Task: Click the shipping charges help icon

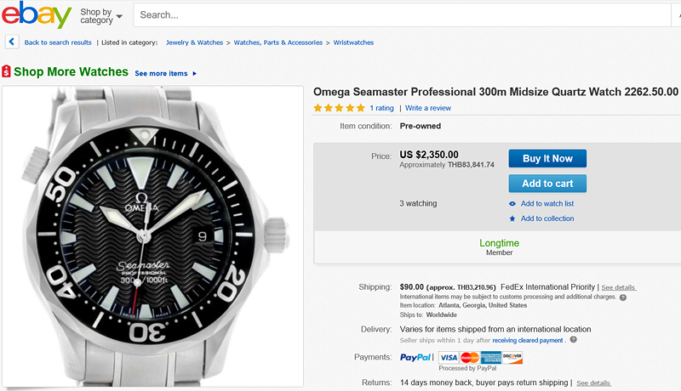Action: (x=623, y=297)
